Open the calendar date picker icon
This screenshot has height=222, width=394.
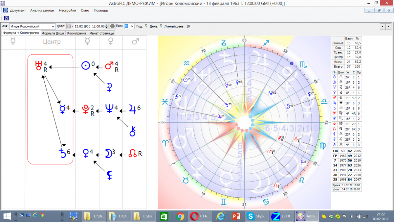click(x=70, y=26)
